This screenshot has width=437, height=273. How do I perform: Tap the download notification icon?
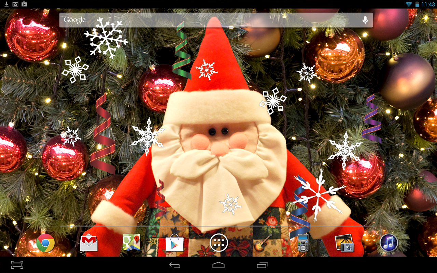(x=6, y=4)
